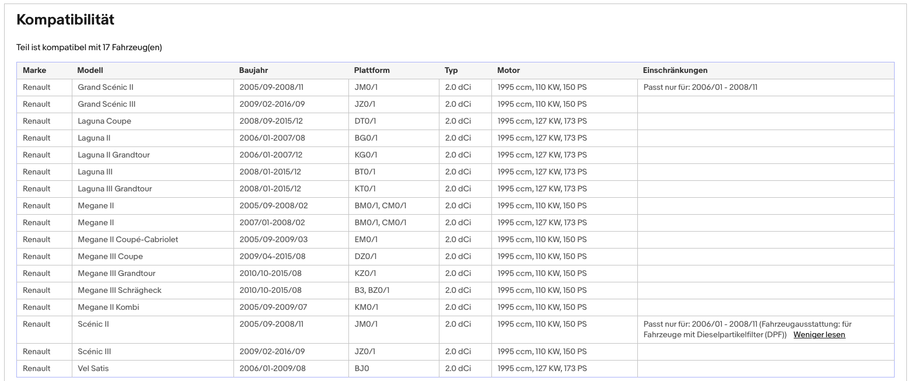This screenshot has width=911, height=381.
Task: Select the 'Vel Satis' model cell
Action: 153,368
